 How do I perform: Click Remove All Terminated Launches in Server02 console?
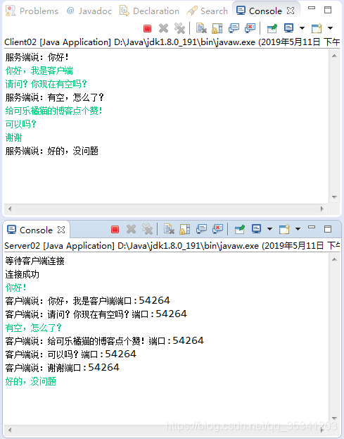click(147, 229)
